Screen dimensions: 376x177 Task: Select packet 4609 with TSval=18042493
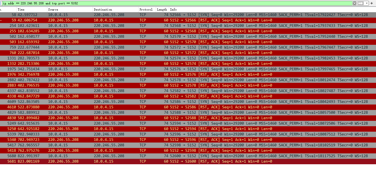[188, 102]
